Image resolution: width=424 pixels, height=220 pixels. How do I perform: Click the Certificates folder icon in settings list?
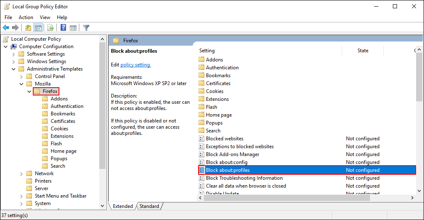(x=201, y=83)
